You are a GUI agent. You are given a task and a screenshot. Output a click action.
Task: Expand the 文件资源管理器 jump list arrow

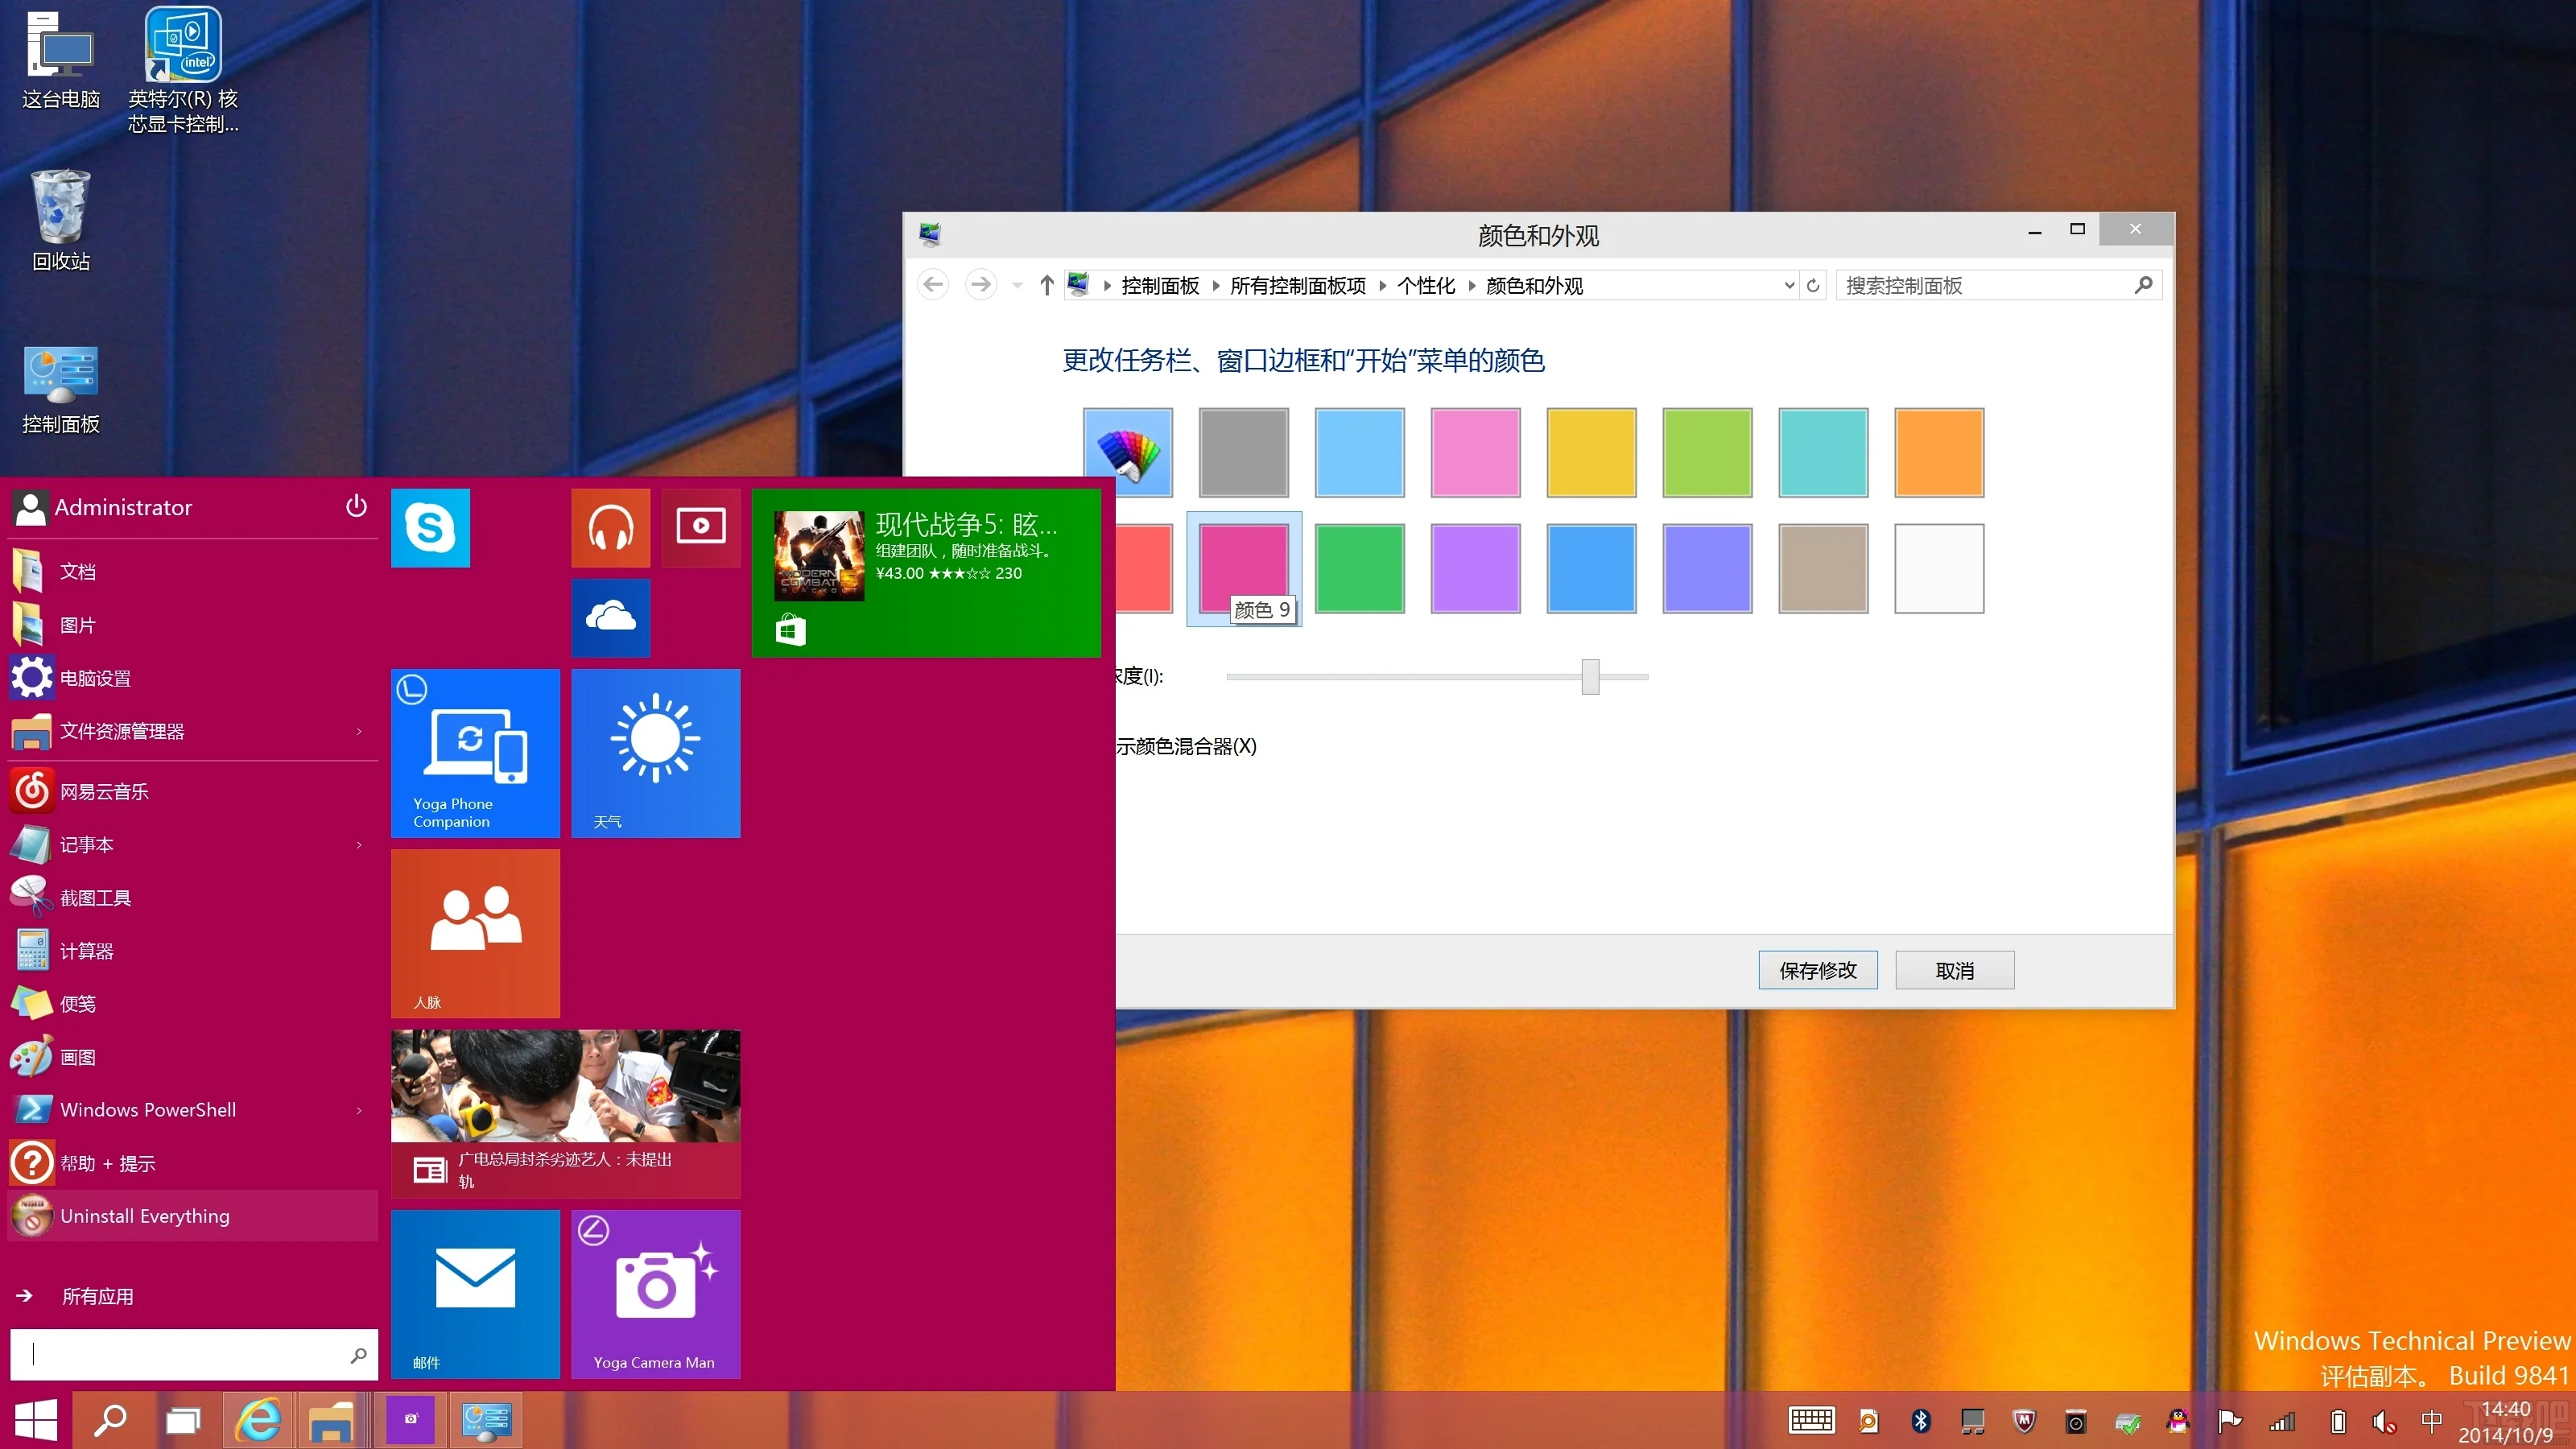359,731
